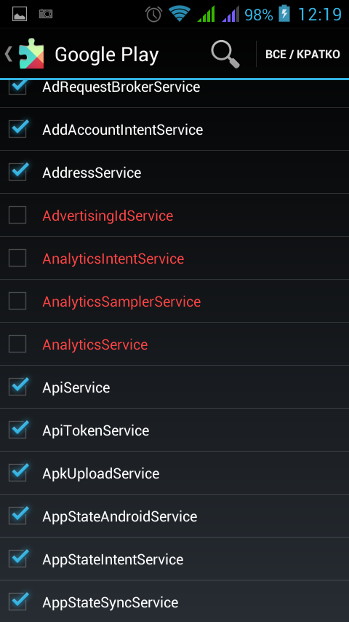Uncheck the AddressService checkbox

[x=18, y=171]
